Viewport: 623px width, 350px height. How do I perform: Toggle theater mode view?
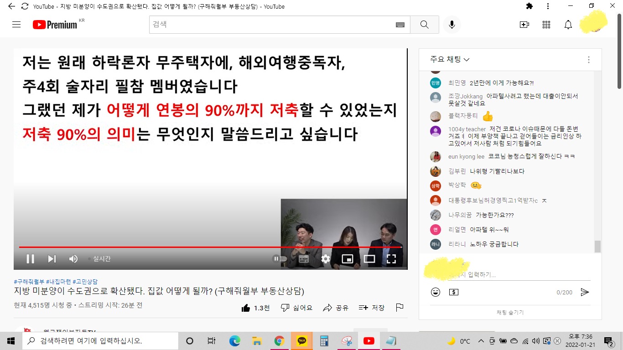(369, 259)
